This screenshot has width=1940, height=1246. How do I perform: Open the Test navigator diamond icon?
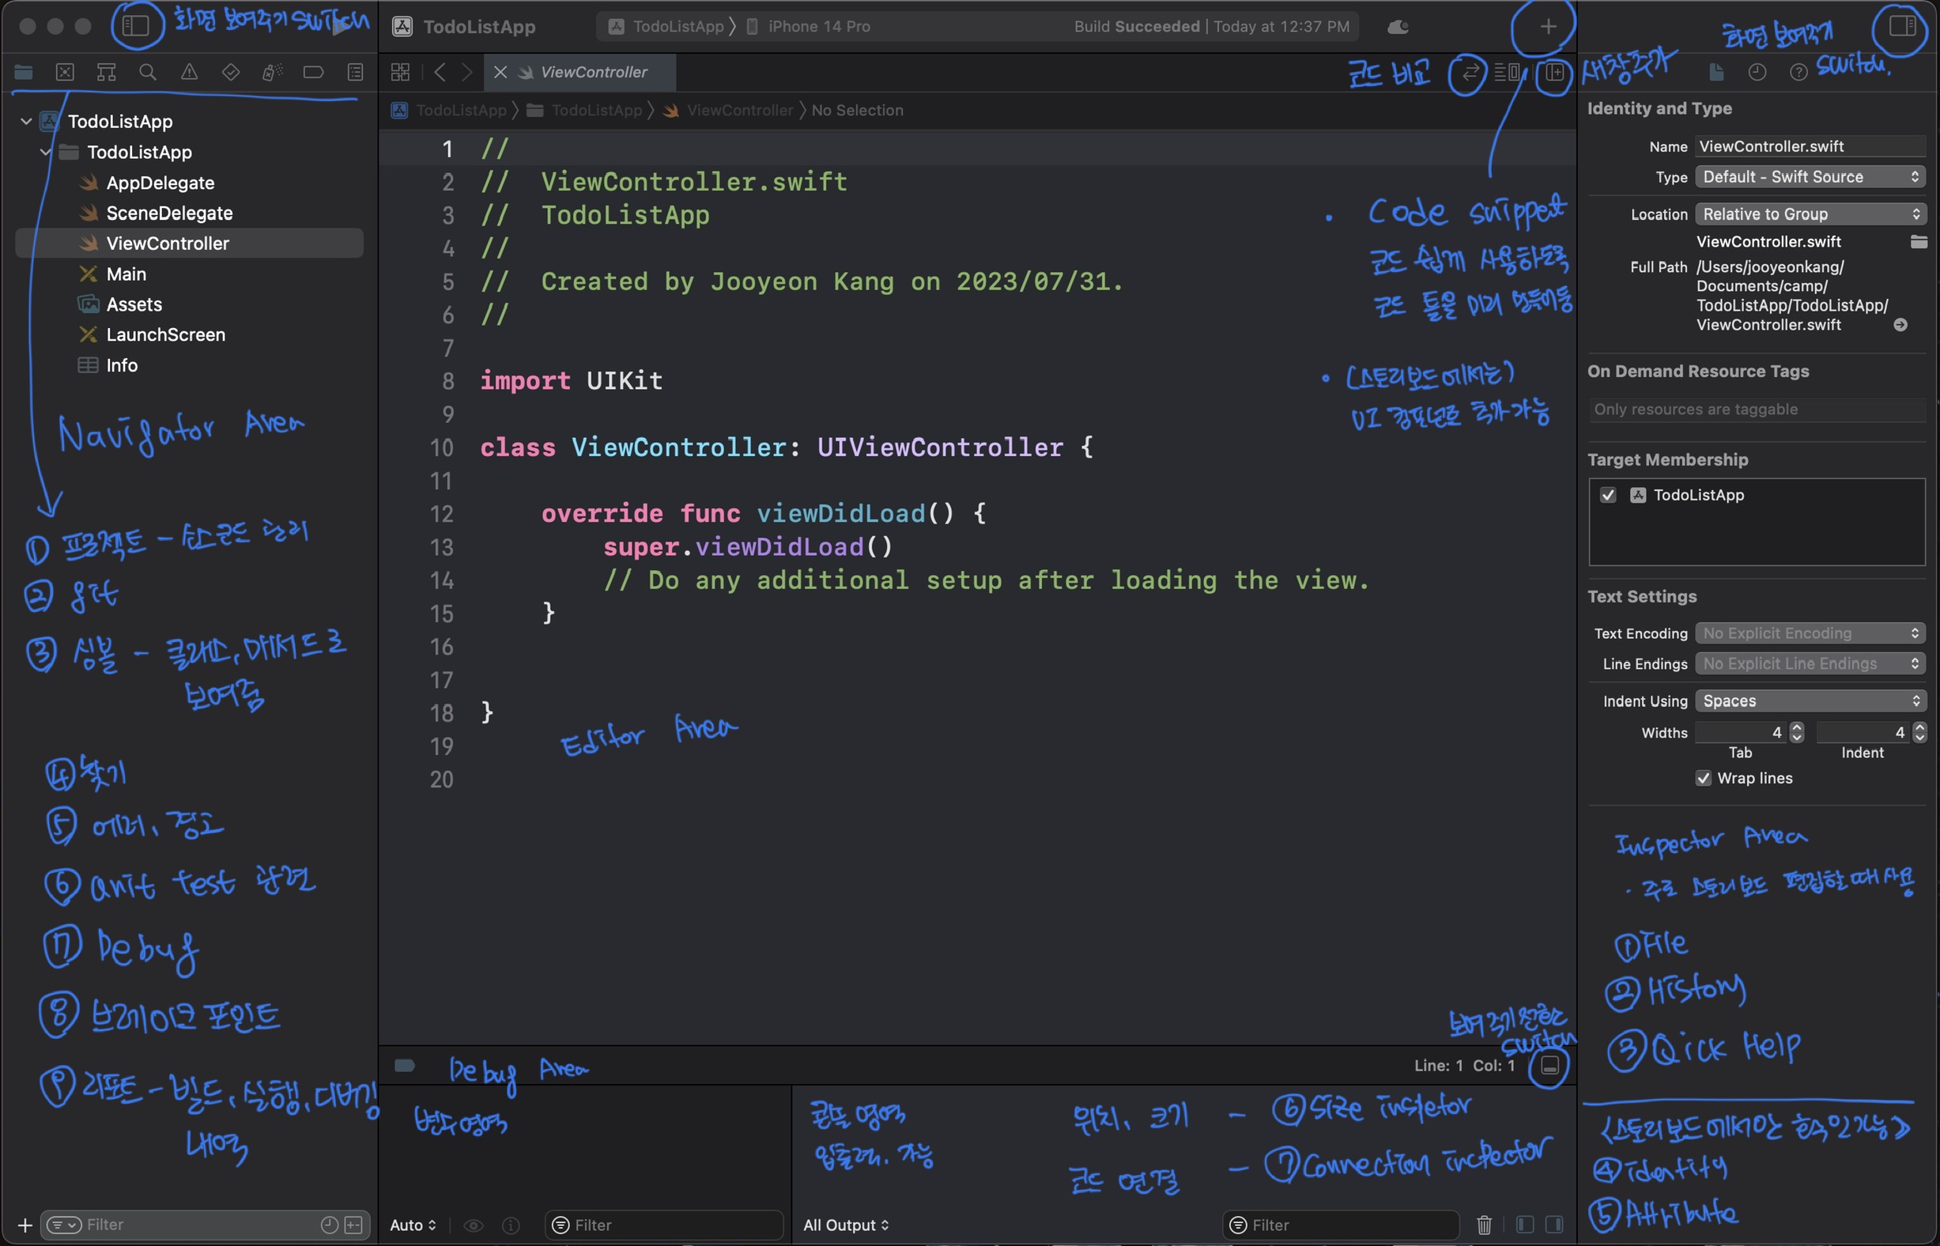[231, 72]
